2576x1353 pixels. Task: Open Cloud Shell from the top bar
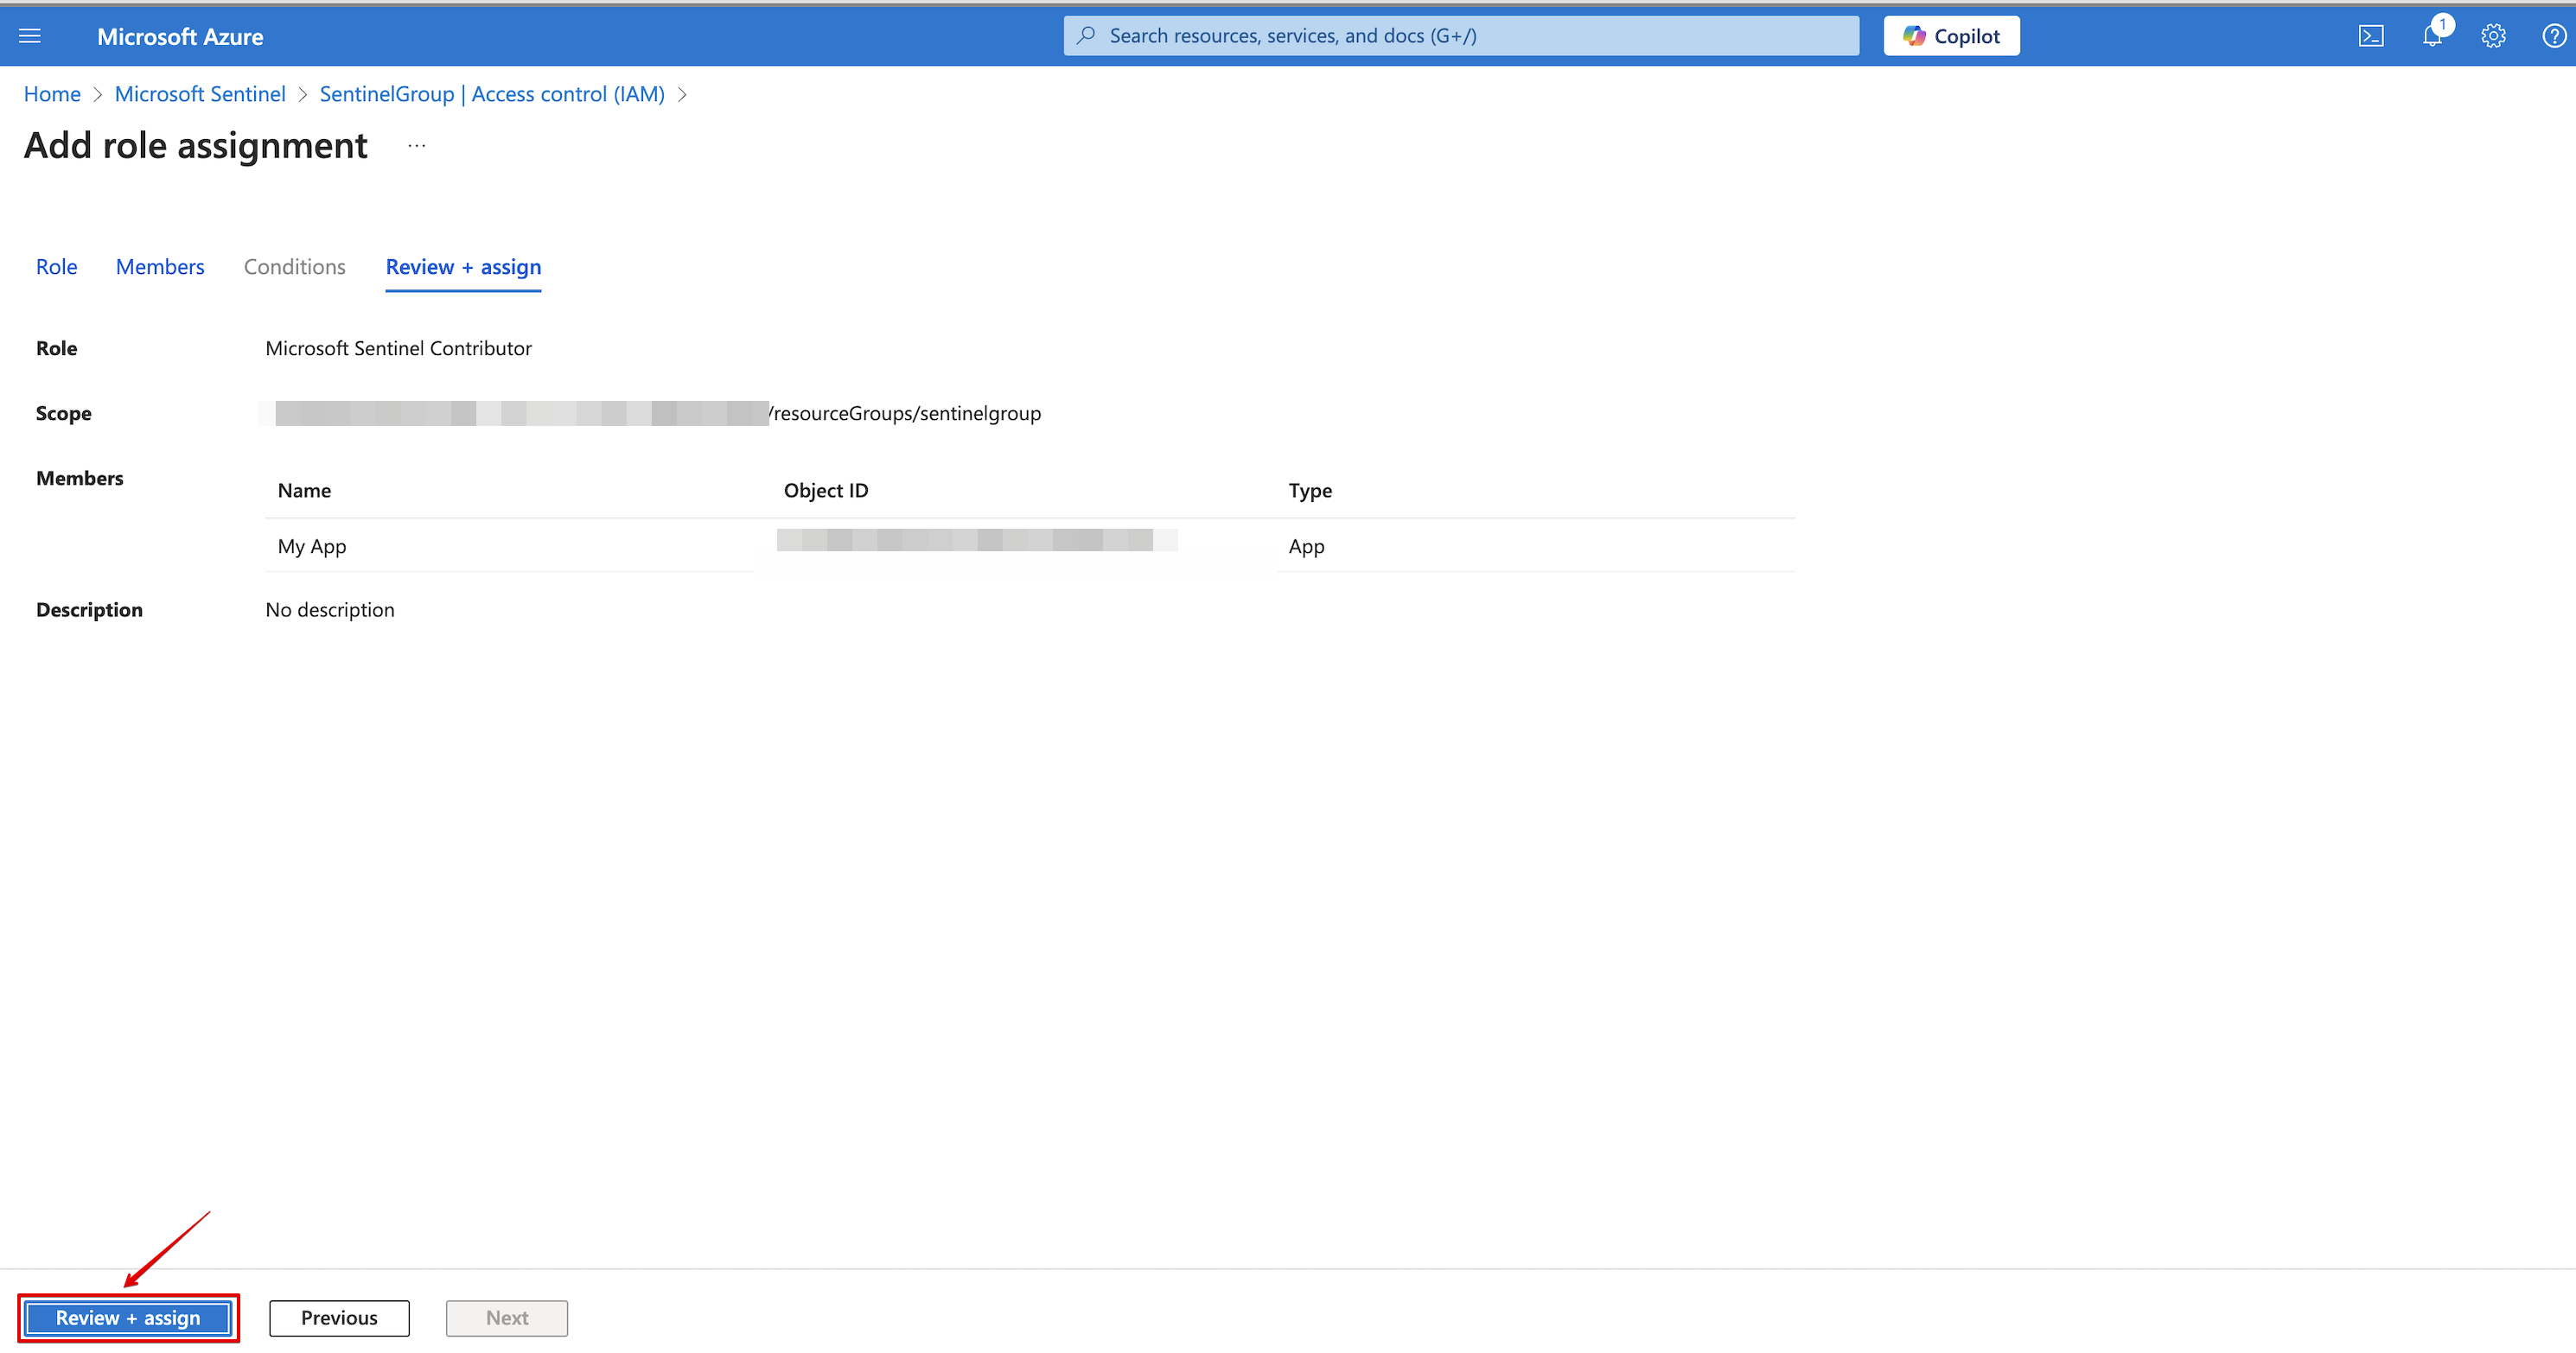2370,36
